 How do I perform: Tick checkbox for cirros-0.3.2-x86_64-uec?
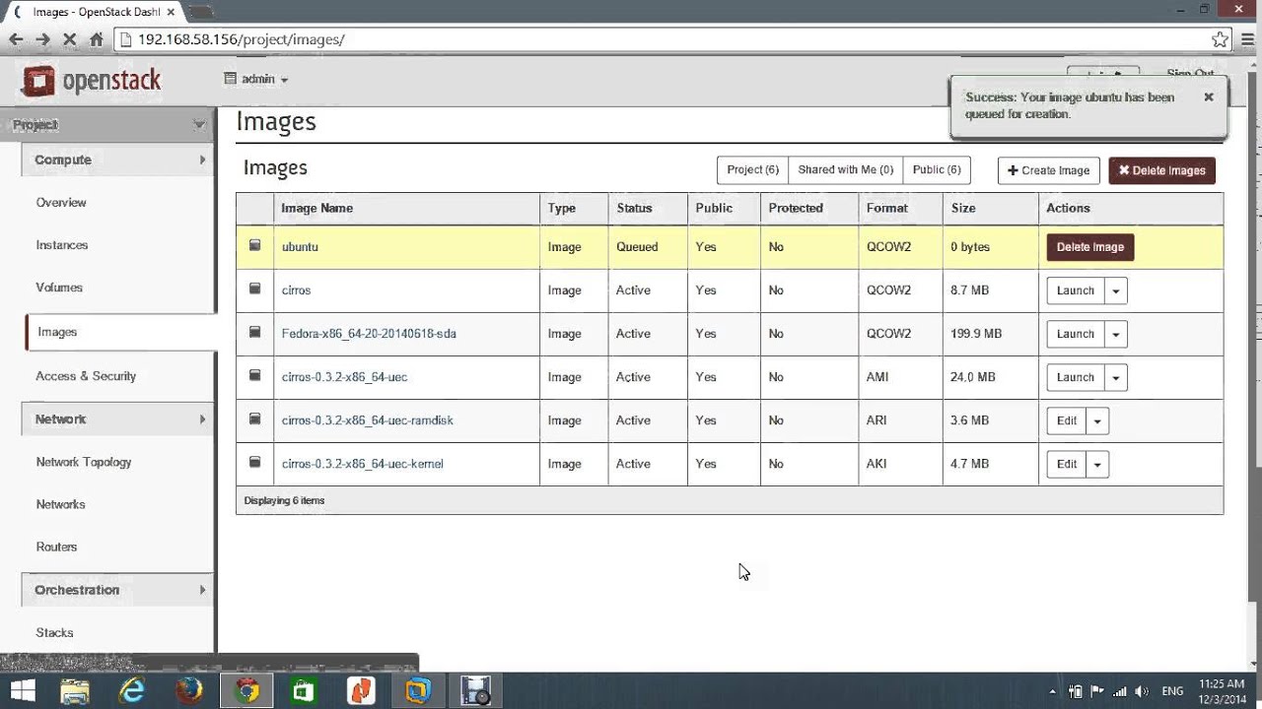click(254, 375)
